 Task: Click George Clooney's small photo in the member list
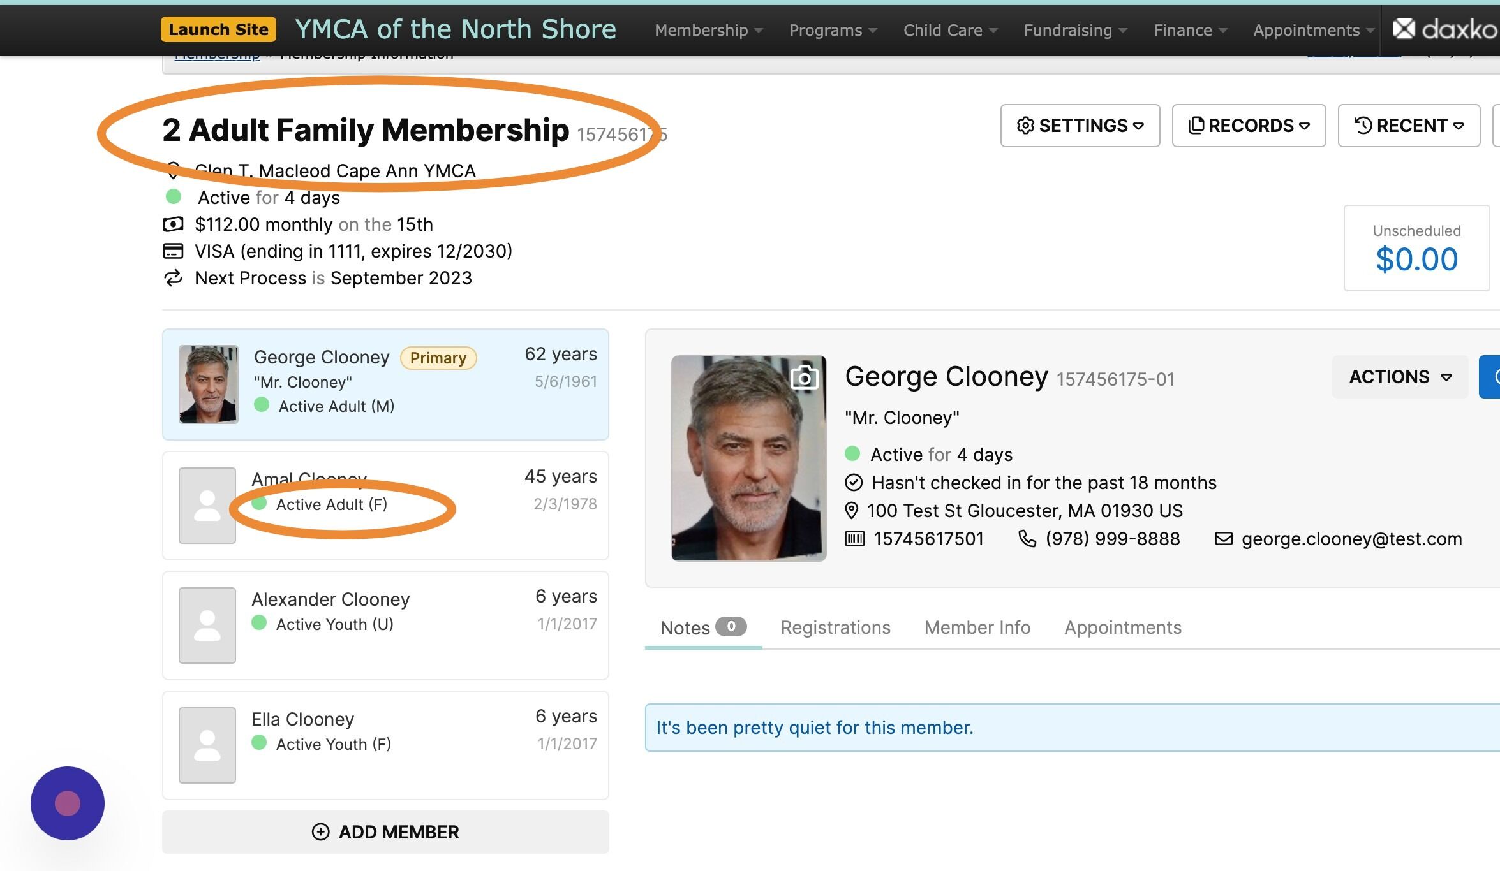(209, 384)
